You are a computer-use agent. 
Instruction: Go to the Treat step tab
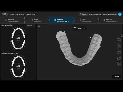point(86,20)
